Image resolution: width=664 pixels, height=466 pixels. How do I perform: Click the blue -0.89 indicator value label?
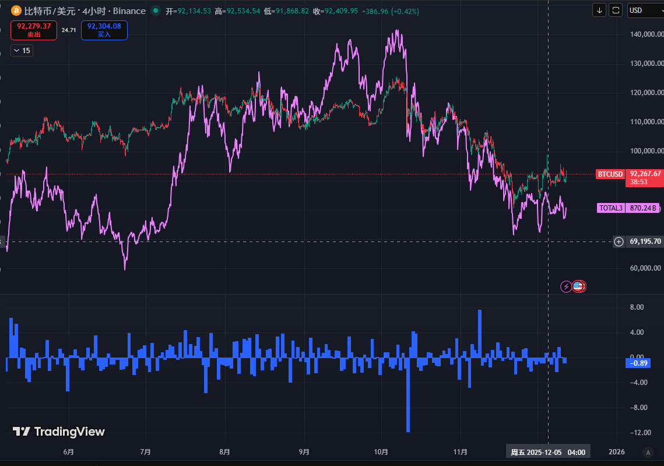(640, 363)
